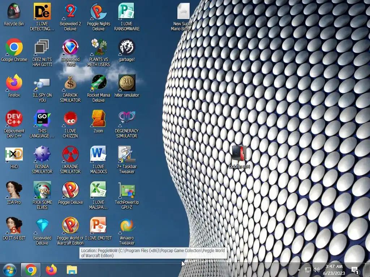Open the Recycle Bin desktop icon
Image resolution: width=370 pixels, height=277 pixels.
click(14, 11)
